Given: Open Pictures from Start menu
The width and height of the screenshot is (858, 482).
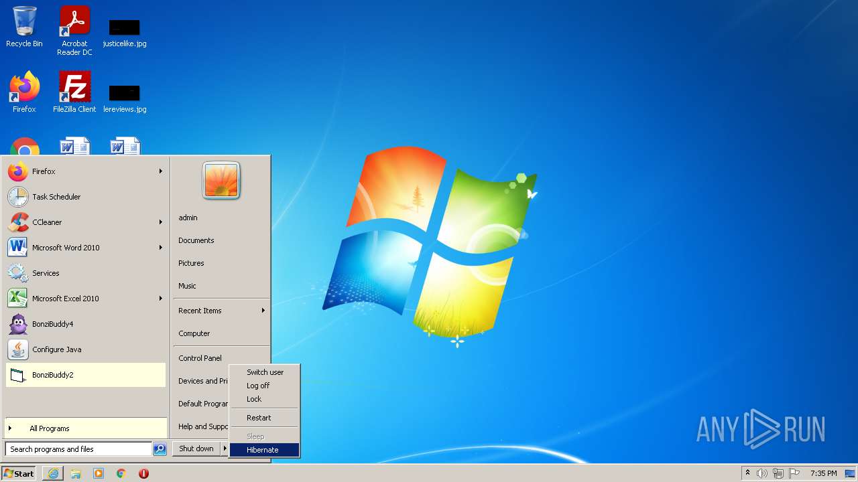Looking at the screenshot, I should click(x=221, y=263).
